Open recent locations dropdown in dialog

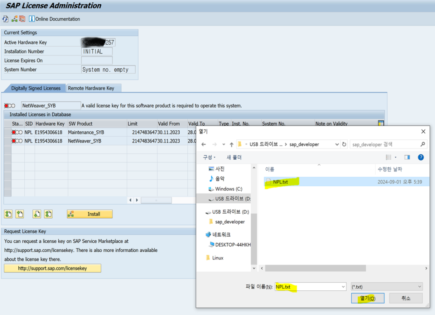click(223, 144)
